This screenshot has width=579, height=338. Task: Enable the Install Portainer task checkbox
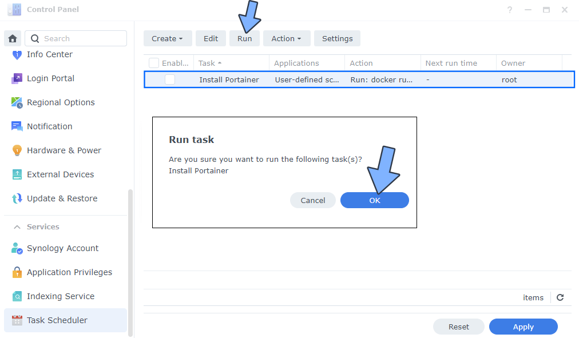pos(170,79)
